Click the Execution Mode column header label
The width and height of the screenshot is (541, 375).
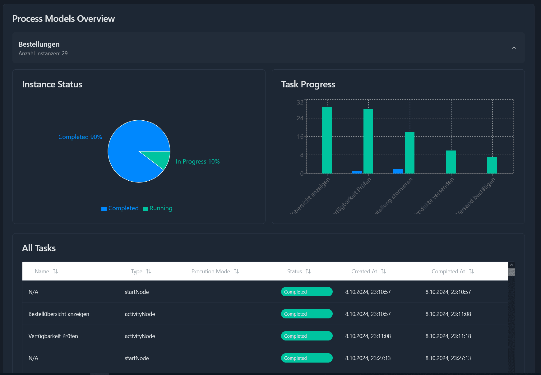[210, 271]
